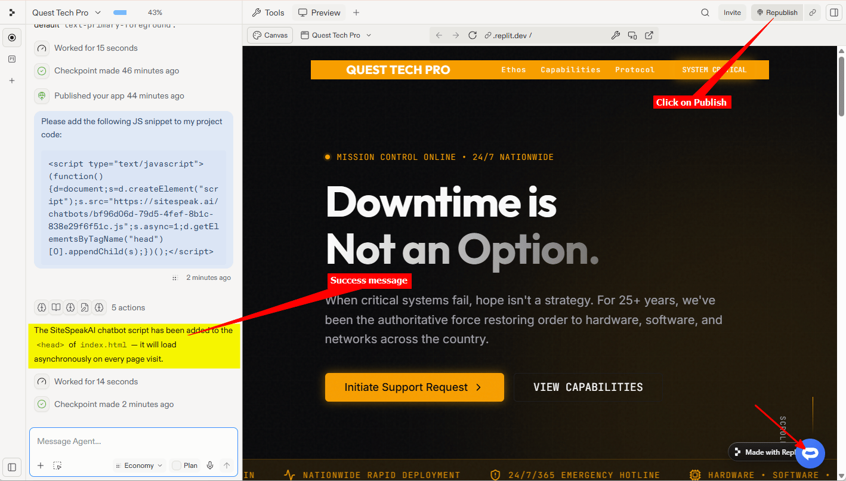Open the SiteSpeakAI chatbot bubble
The width and height of the screenshot is (846, 481).
810,454
